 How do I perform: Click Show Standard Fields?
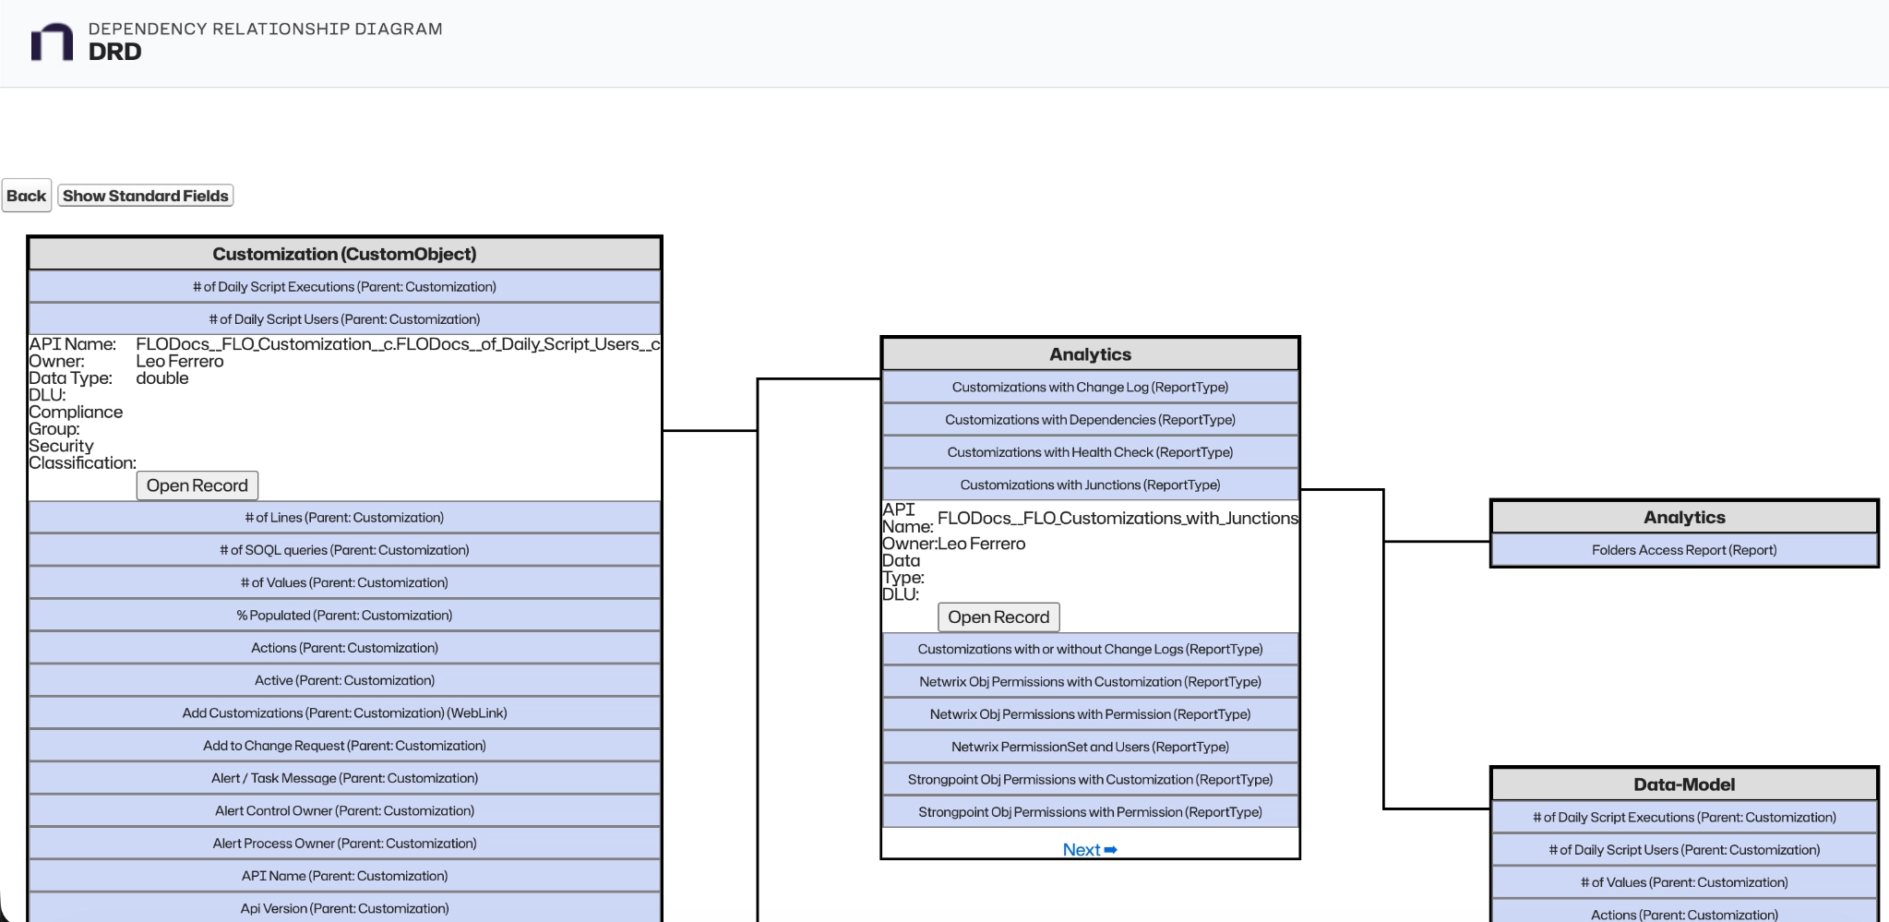pos(145,195)
